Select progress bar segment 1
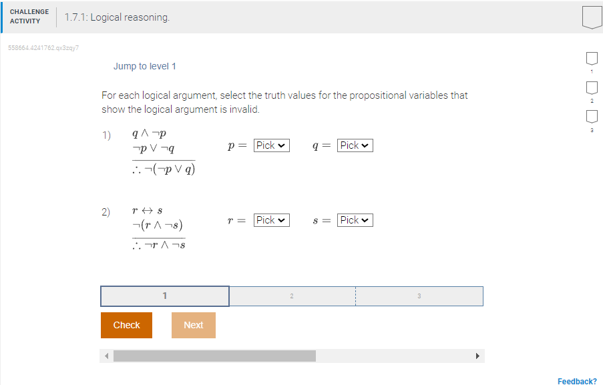 click(x=164, y=296)
